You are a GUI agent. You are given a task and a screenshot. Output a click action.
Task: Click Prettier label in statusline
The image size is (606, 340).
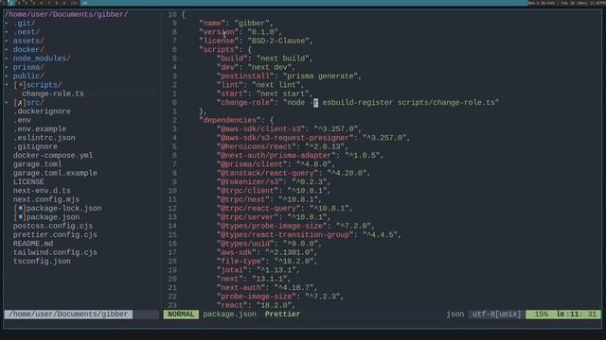(x=282, y=314)
